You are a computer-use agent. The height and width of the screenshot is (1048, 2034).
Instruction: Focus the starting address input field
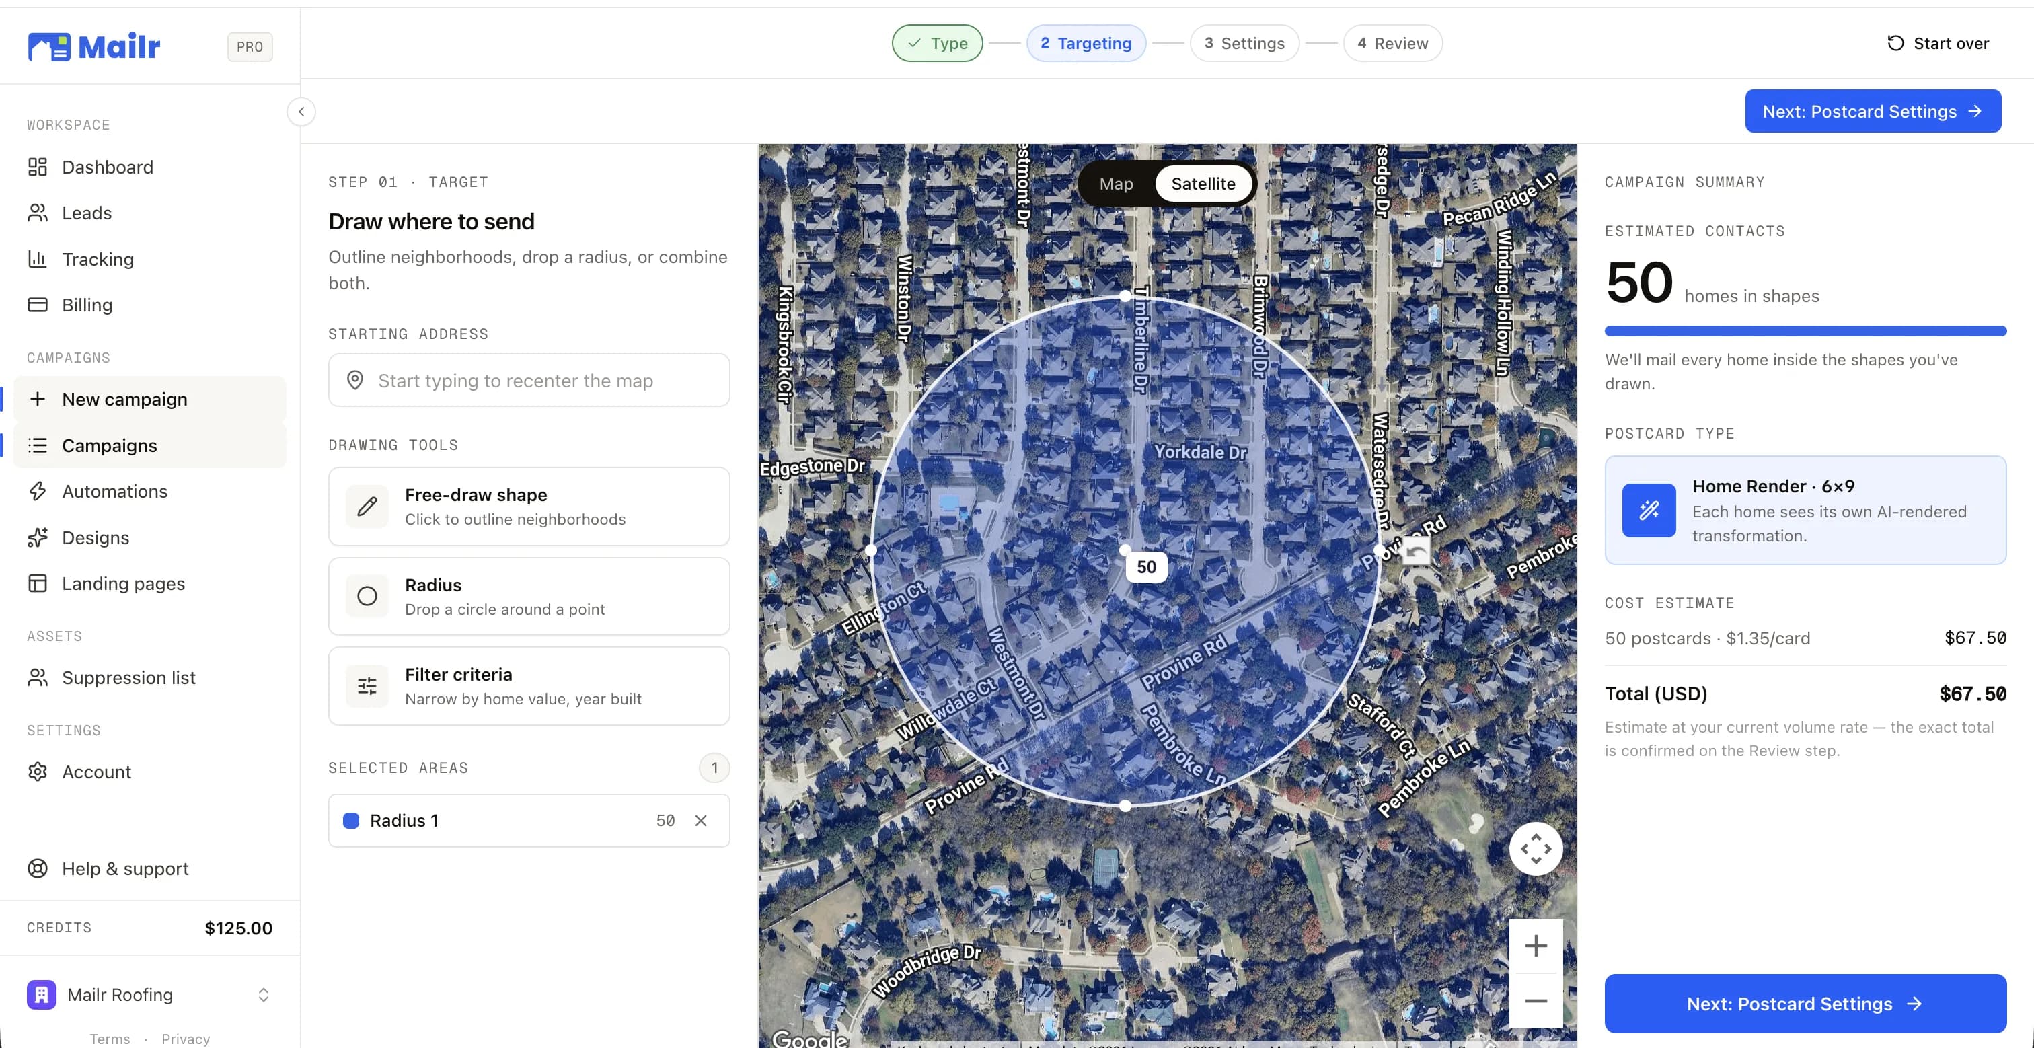[x=528, y=381]
